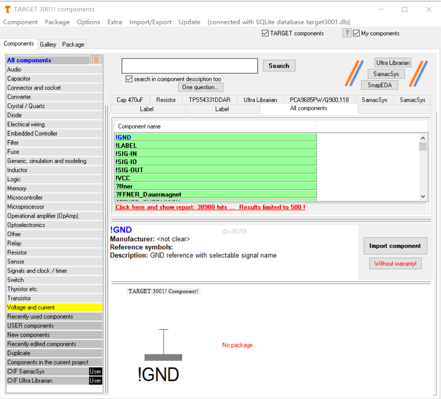
Task: Select the Audio category
Action: tap(55, 70)
